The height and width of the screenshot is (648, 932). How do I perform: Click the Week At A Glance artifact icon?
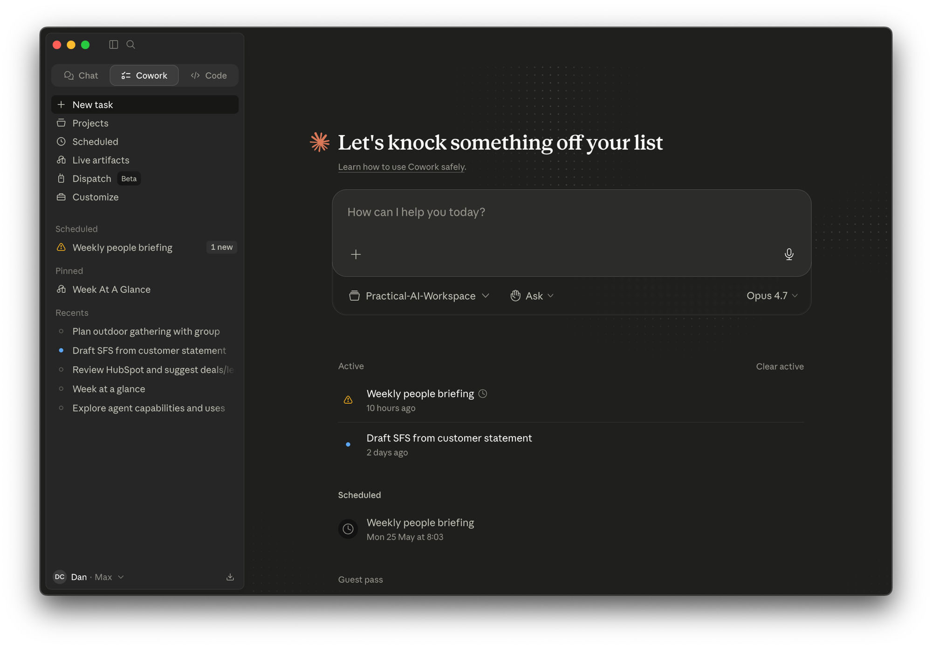(x=61, y=289)
